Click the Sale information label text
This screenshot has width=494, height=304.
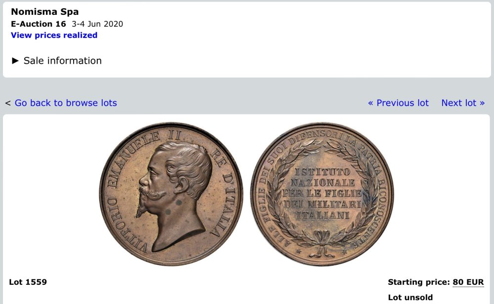[x=63, y=61]
